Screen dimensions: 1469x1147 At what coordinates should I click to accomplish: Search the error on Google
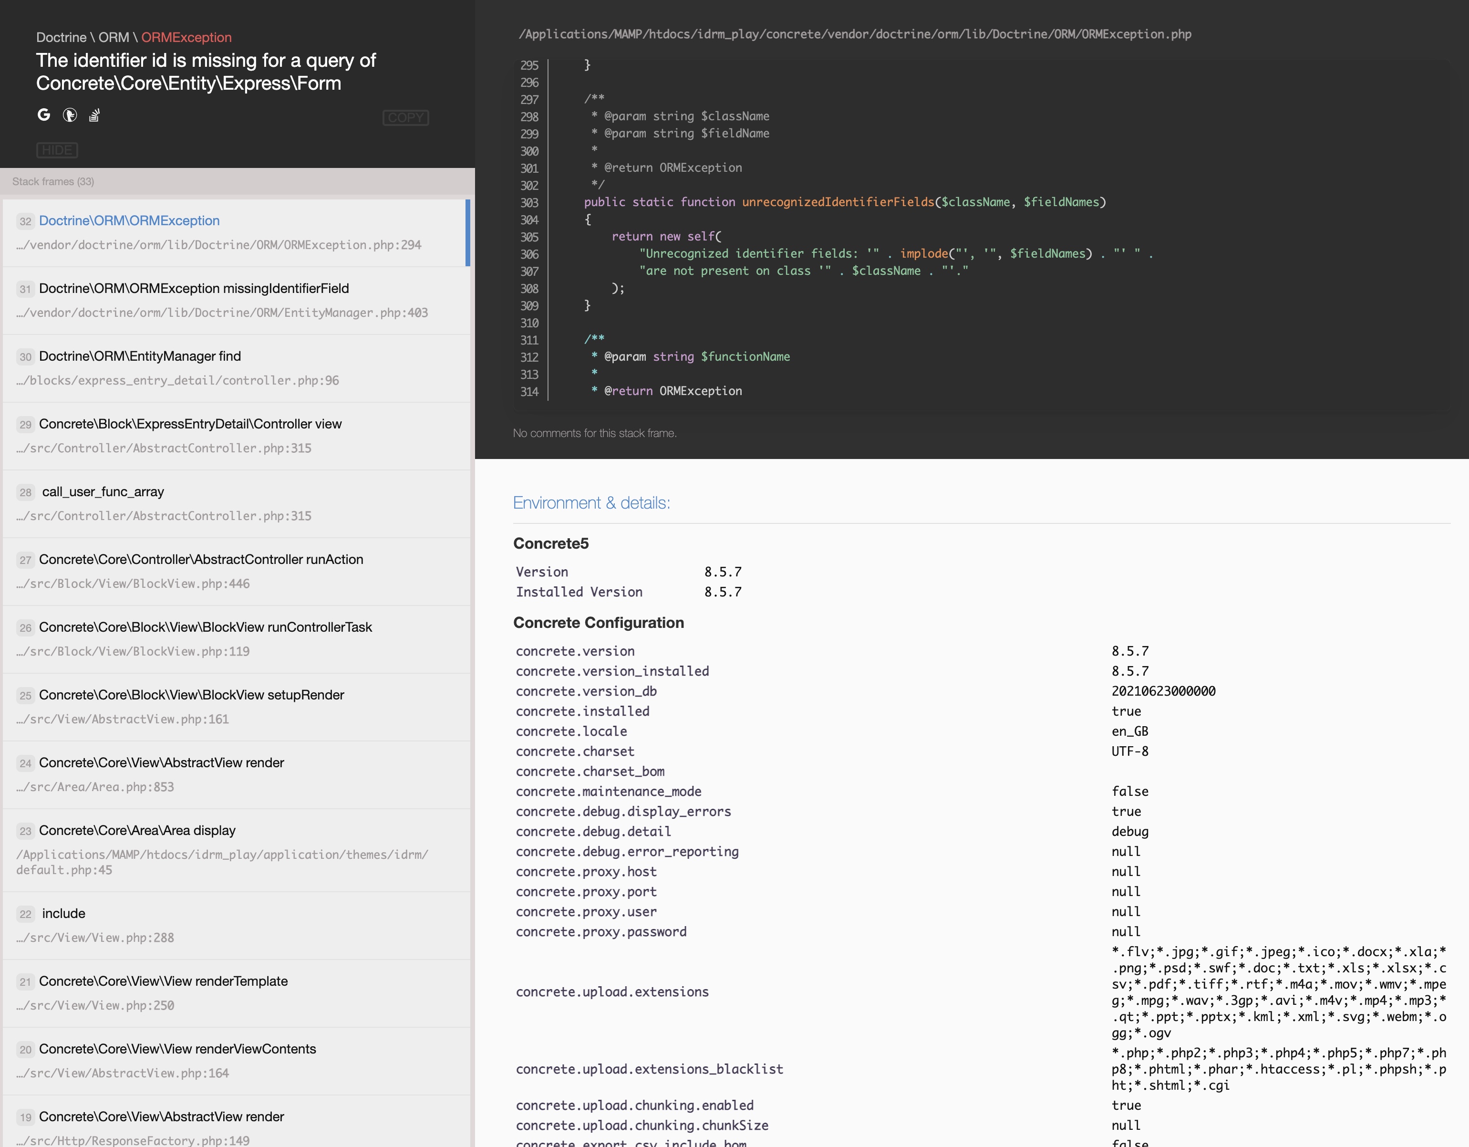pyautogui.click(x=44, y=115)
